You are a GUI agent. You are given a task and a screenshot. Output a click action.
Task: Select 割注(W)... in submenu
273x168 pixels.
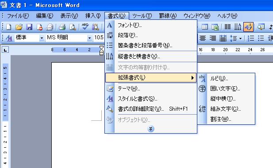pyautogui.click(x=226, y=119)
